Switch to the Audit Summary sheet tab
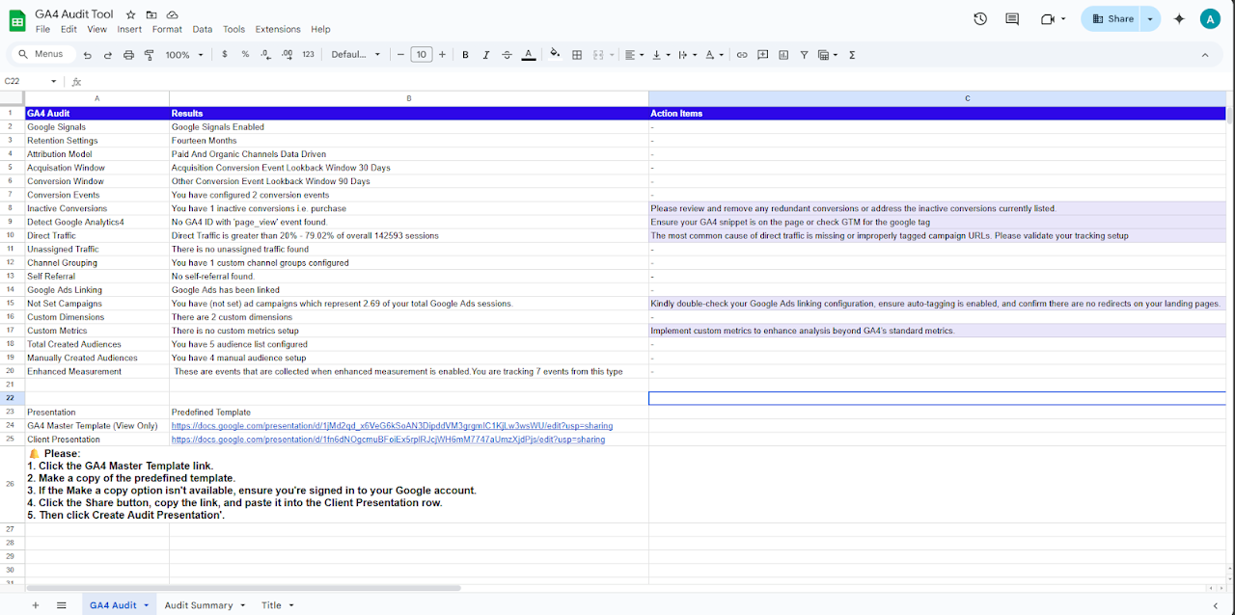This screenshot has width=1235, height=615. (199, 605)
